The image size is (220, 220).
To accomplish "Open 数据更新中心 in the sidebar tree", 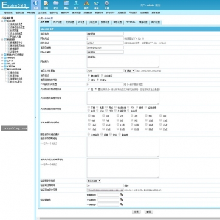I will (x=16, y=43).
